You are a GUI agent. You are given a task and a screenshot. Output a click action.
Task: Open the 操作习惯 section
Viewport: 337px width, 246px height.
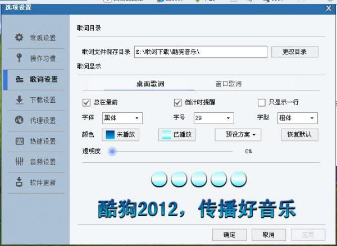(x=36, y=58)
